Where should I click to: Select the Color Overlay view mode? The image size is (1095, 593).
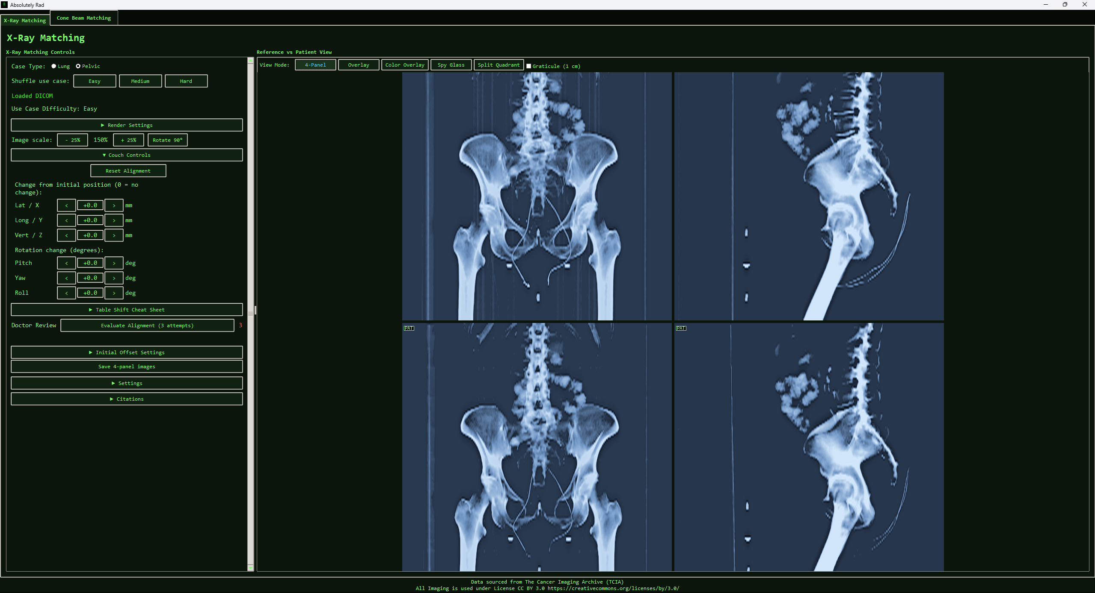(x=405, y=65)
